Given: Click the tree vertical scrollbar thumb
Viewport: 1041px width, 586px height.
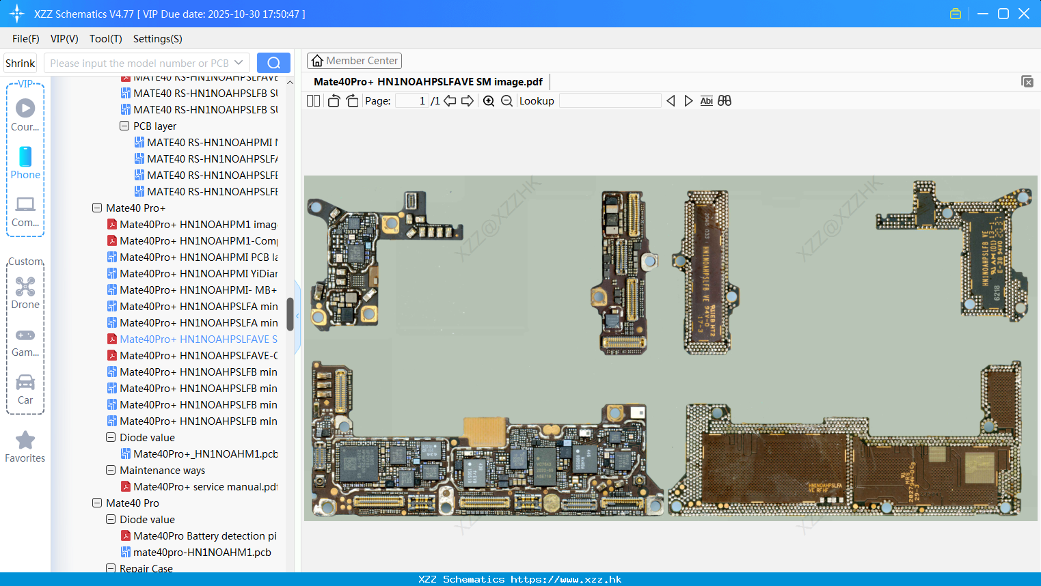Looking at the screenshot, I should click(x=290, y=314).
